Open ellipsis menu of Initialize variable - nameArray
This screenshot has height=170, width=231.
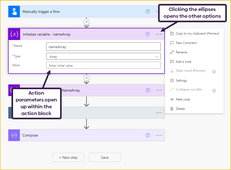click(159, 34)
